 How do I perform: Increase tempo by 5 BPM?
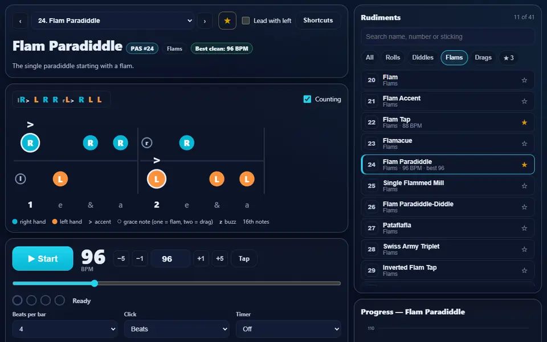coord(219,259)
